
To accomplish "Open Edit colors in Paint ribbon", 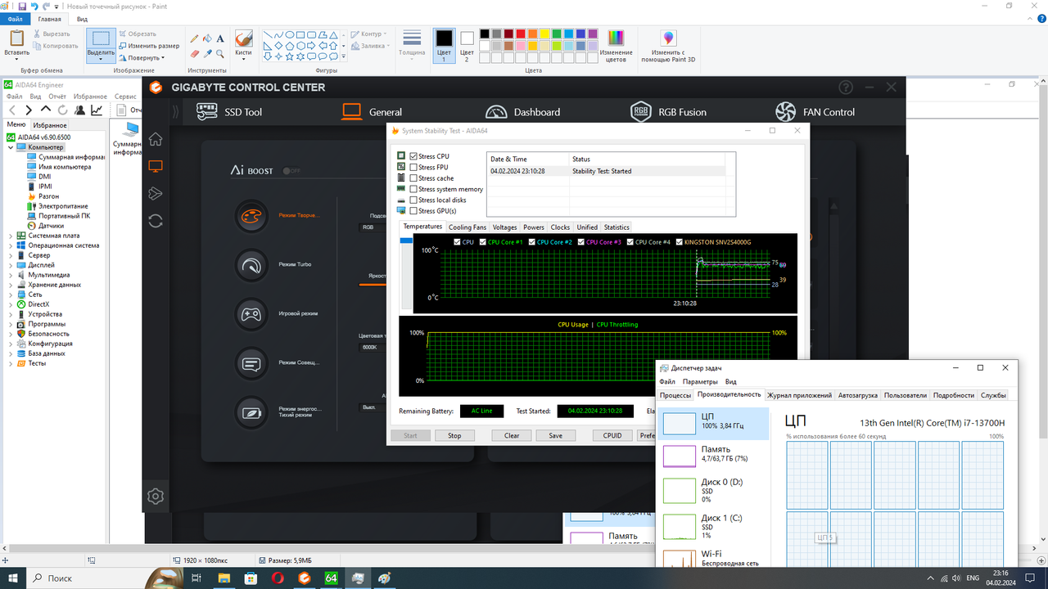I will coord(616,47).
